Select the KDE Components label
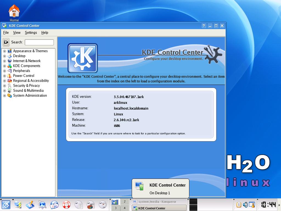 (x=27, y=66)
